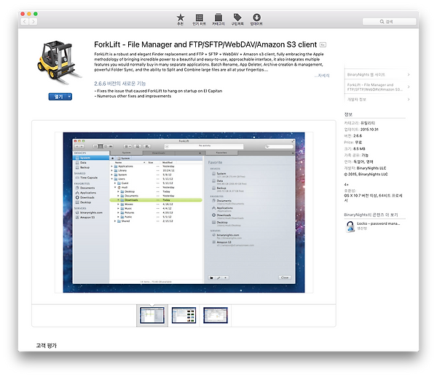The width and height of the screenshot is (437, 377).
Task: Open the Updates download icon
Action: (x=256, y=19)
